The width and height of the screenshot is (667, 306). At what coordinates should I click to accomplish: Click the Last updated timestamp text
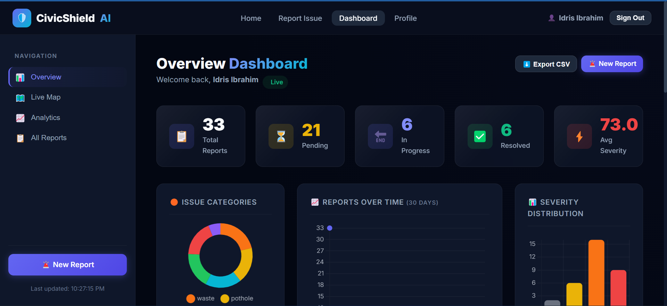pyautogui.click(x=67, y=289)
